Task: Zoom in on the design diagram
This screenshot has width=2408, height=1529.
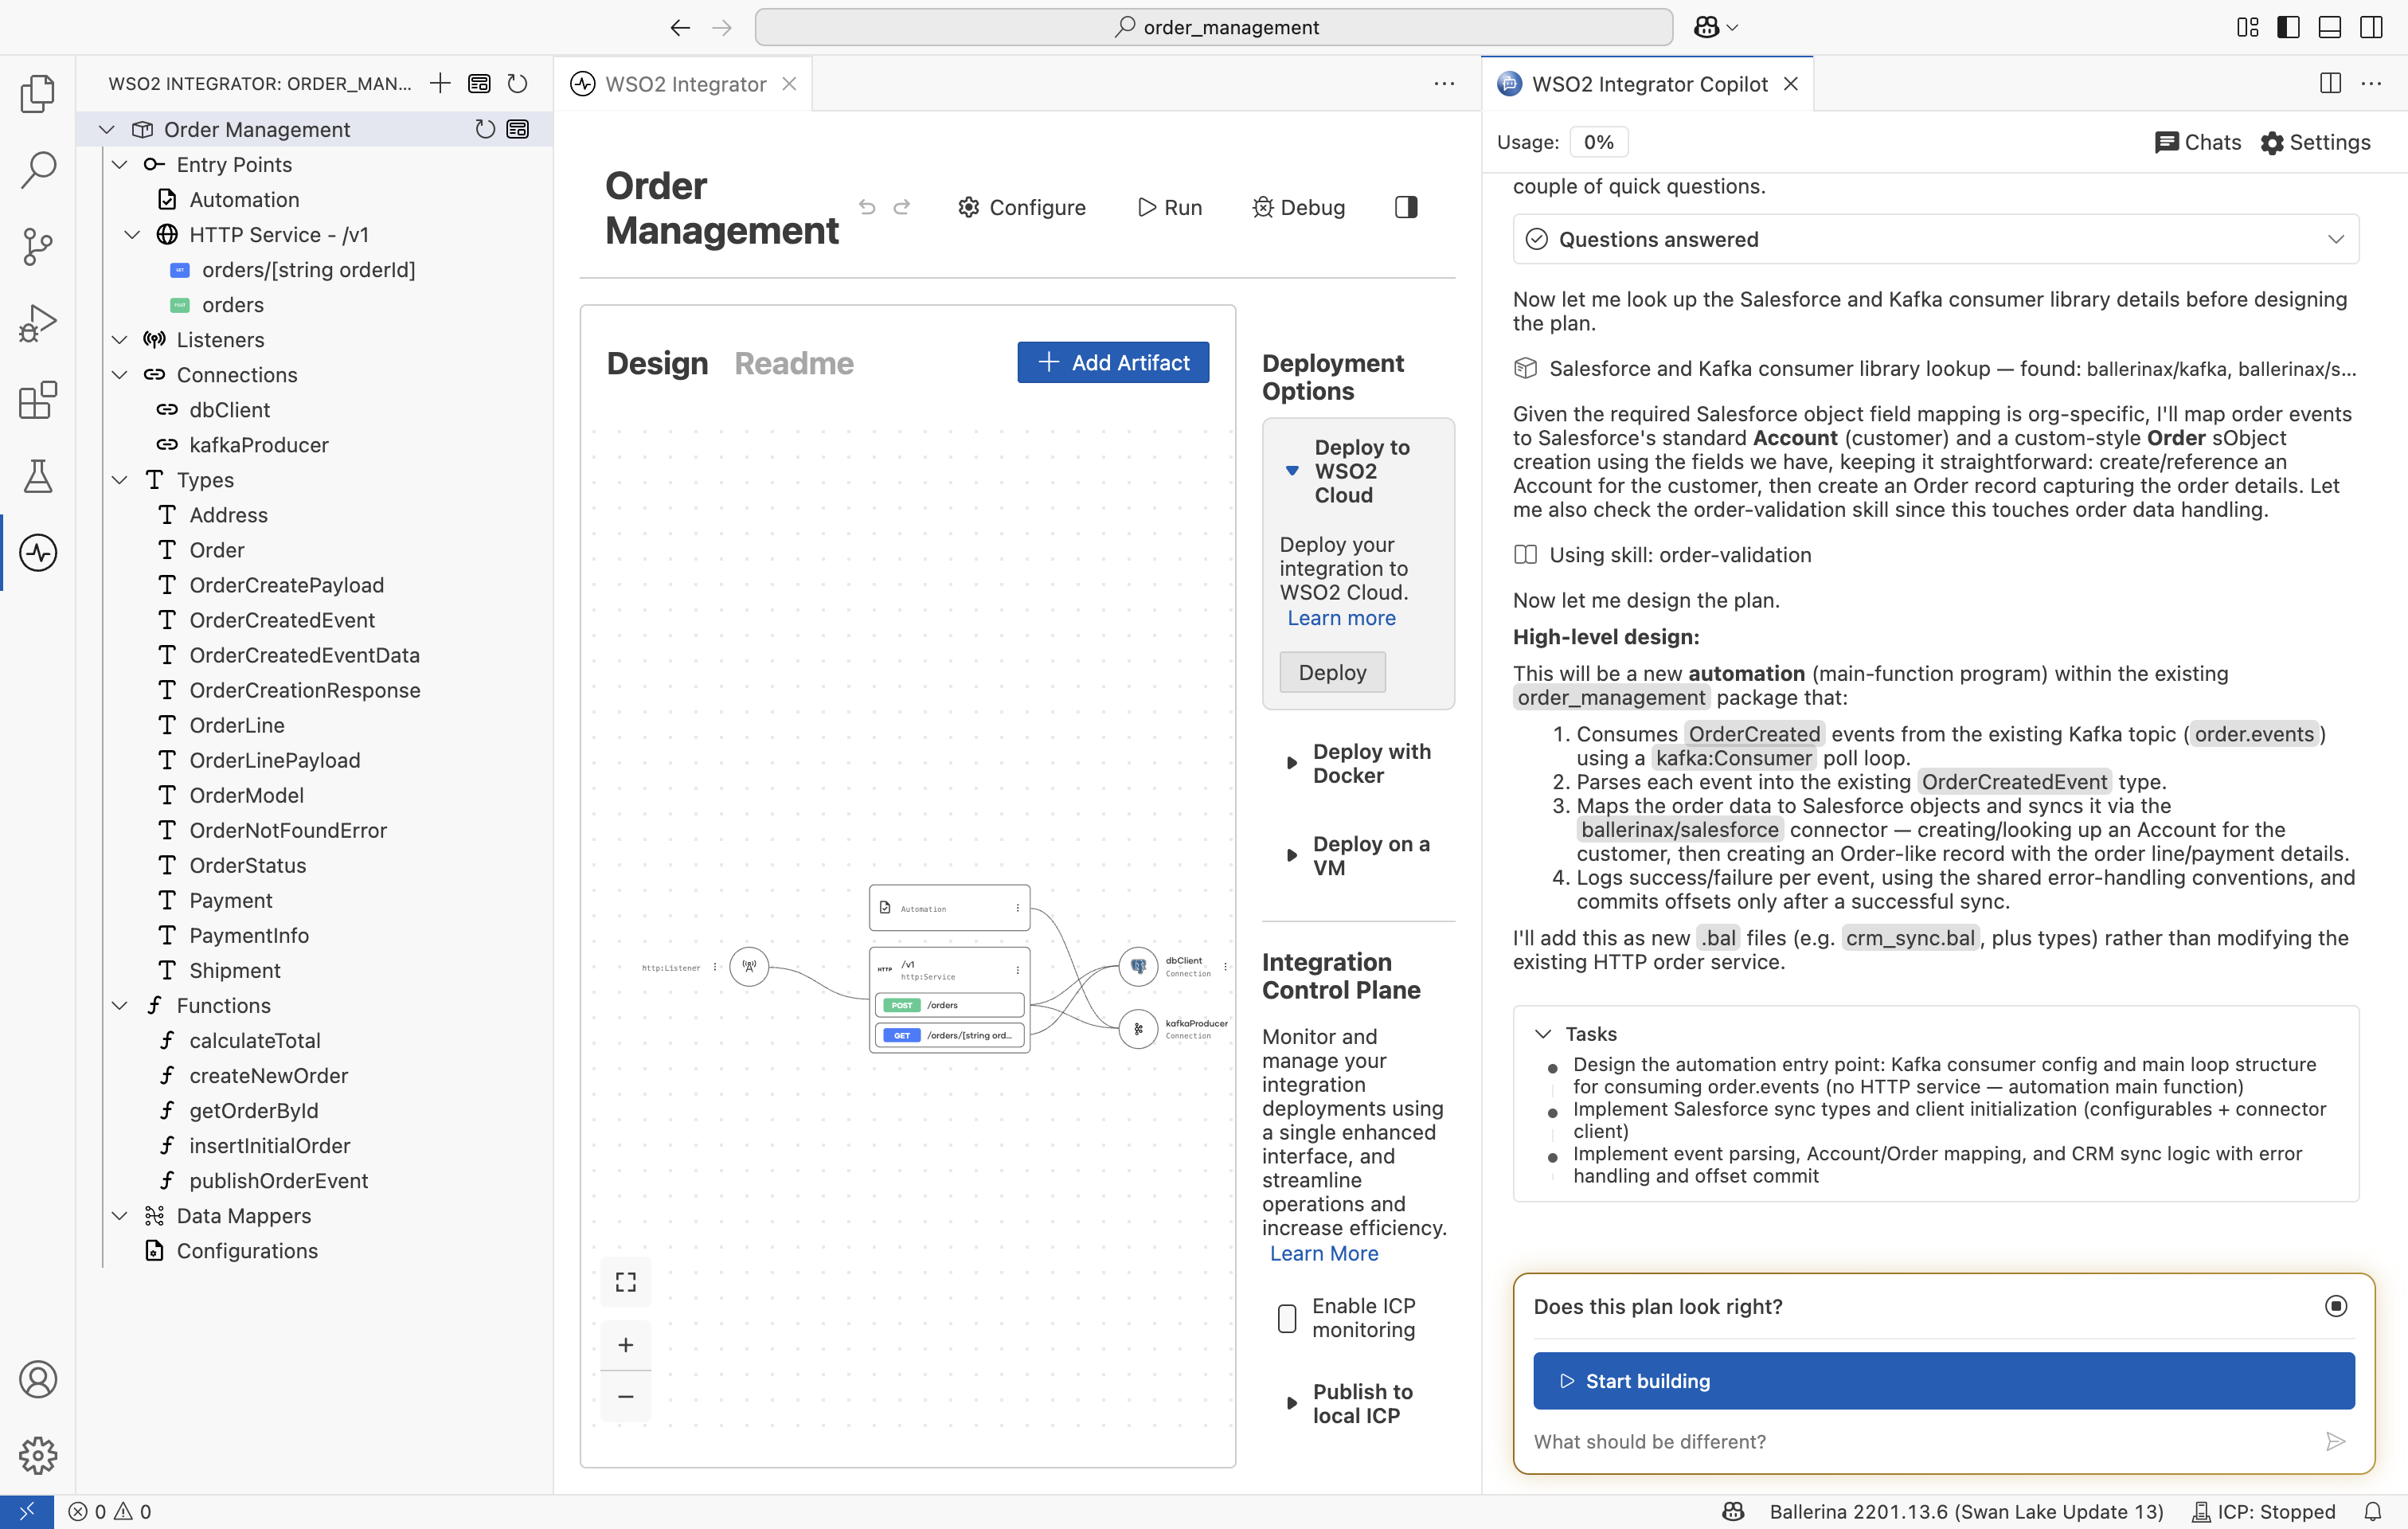Action: point(626,1345)
